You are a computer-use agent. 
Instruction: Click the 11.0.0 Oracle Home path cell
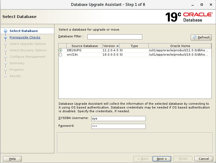[x=180, y=50]
